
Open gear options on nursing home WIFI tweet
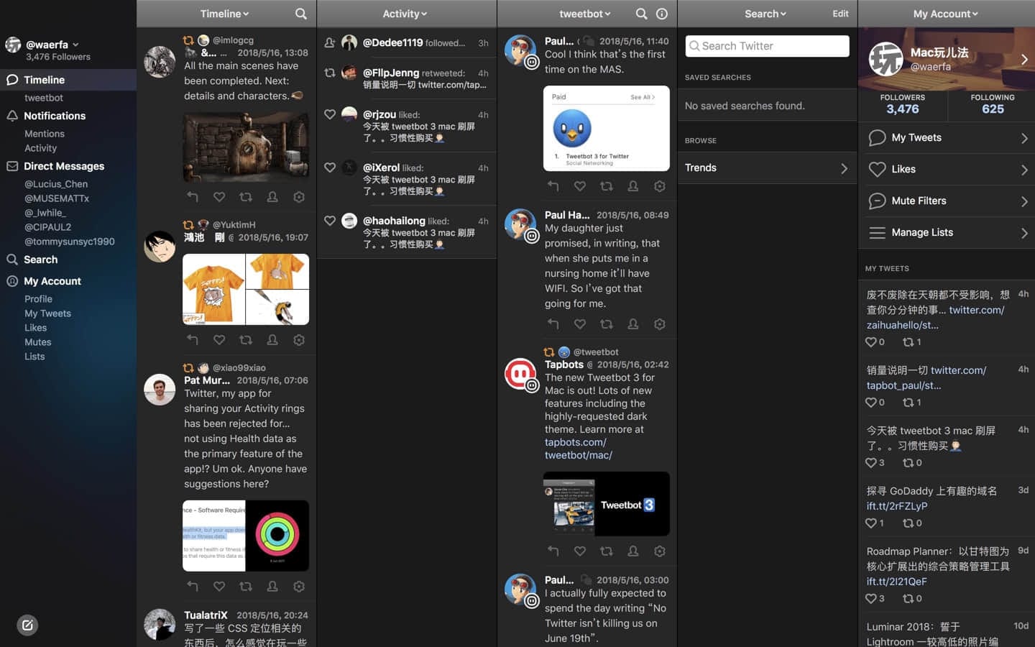tap(660, 323)
